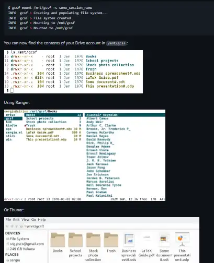
Task: Select the LaTeX Guide.pdf file icon in Thunar
Action: 147,240
